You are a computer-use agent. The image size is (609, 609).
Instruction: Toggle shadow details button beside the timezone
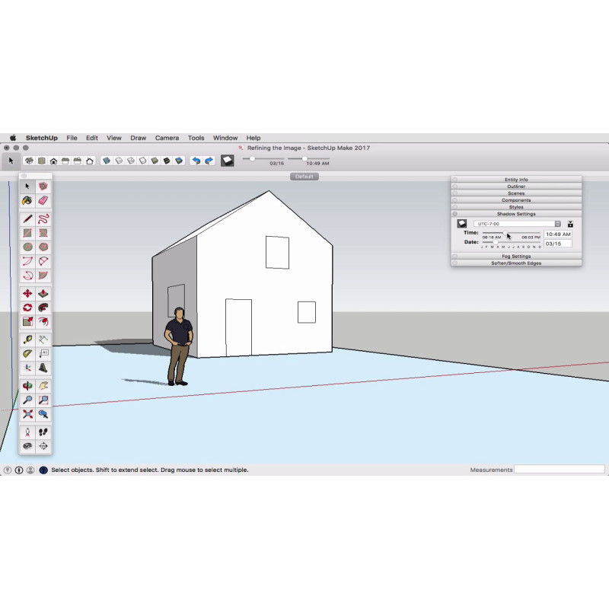[570, 224]
